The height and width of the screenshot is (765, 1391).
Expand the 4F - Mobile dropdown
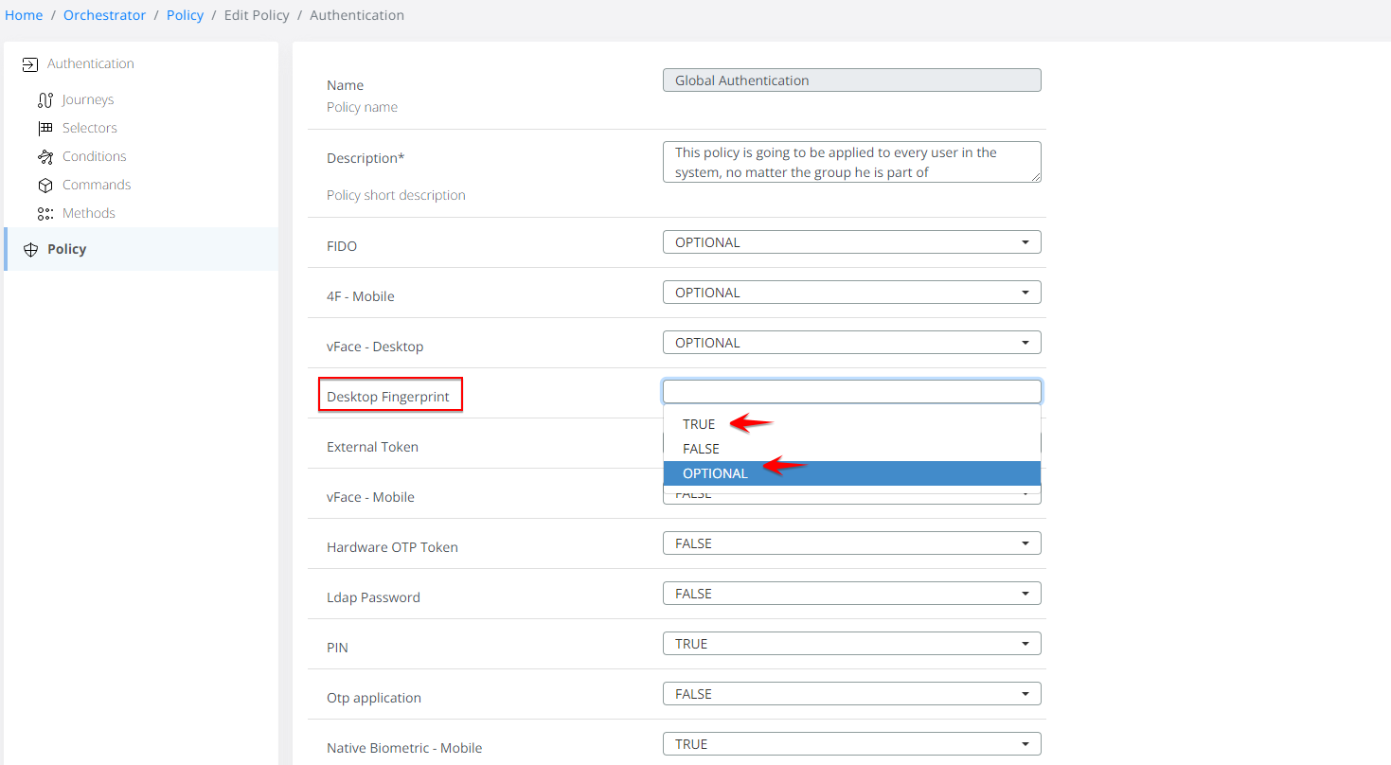tap(851, 293)
